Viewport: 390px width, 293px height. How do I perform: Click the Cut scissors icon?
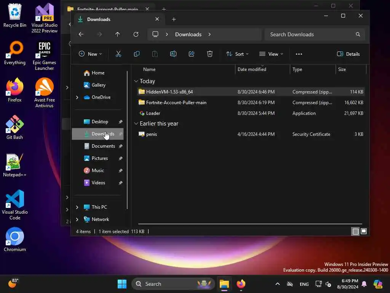click(x=118, y=54)
